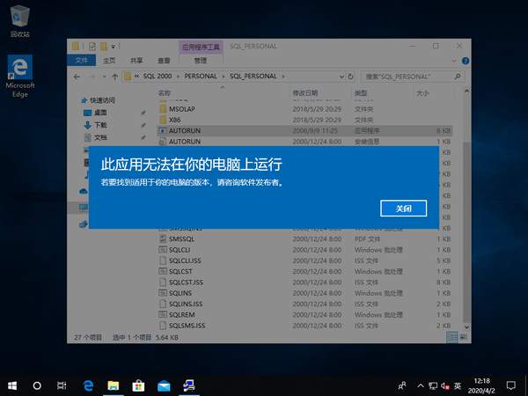Open quick access toolbar dropdown arrow
Viewport: 528px width, 396px height.
click(114, 46)
